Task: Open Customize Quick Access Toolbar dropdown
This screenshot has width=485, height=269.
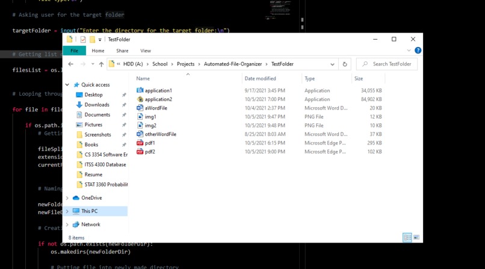Action: [x=100, y=40]
